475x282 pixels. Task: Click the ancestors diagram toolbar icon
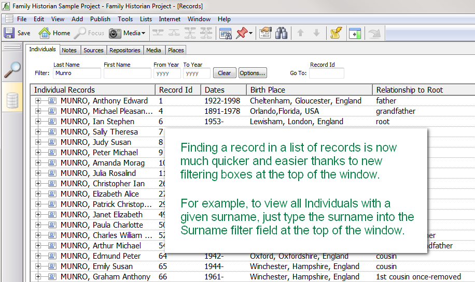coord(158,33)
